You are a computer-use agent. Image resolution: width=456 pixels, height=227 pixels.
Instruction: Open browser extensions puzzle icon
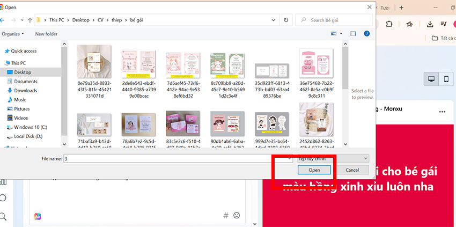click(389, 24)
